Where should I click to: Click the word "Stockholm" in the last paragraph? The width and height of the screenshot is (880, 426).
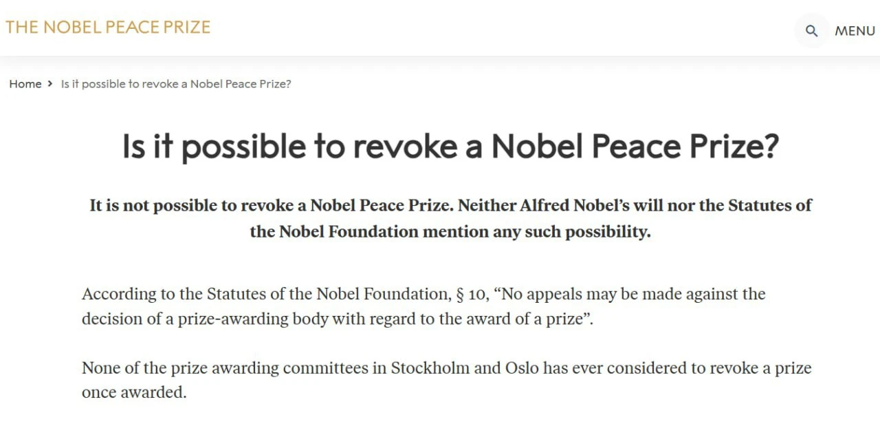430,368
